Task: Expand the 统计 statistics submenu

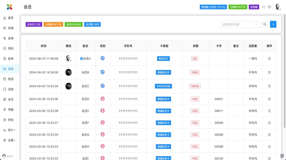Action: (x=9, y=130)
